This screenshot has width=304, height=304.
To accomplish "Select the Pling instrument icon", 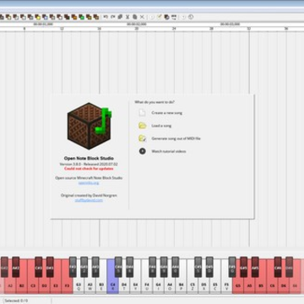I will [96, 17].
